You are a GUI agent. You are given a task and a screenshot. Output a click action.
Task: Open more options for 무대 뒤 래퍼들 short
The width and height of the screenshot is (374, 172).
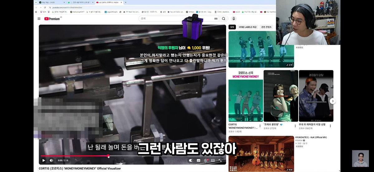(330, 126)
